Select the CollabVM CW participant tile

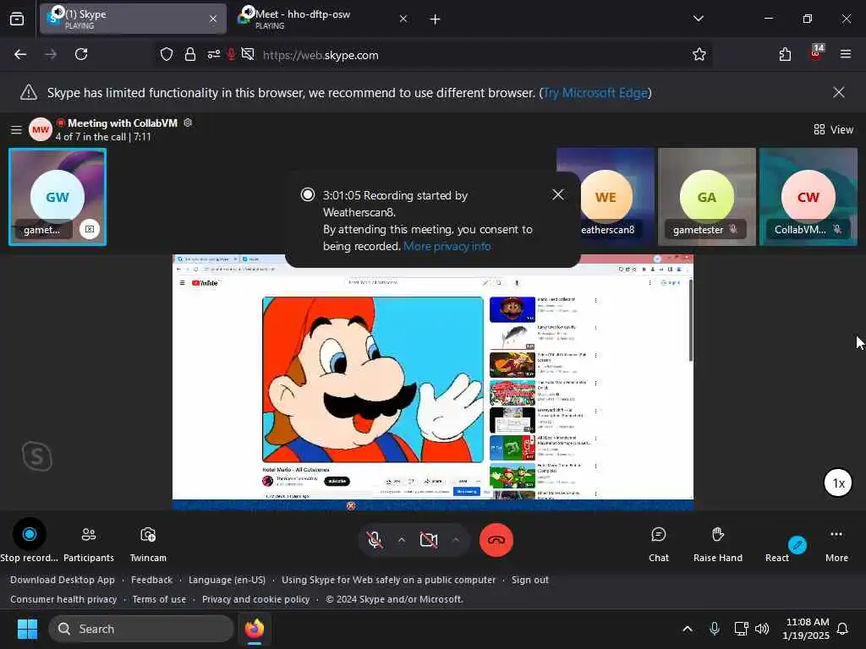coord(808,196)
